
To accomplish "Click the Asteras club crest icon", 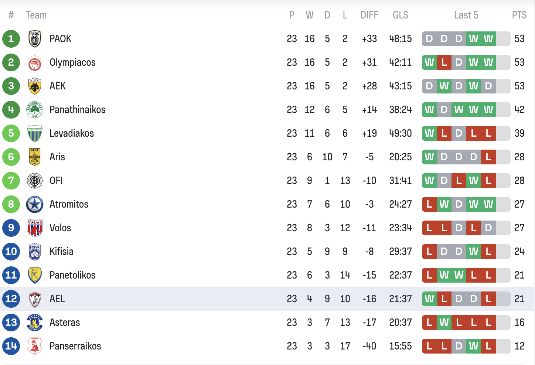I will coord(35,323).
